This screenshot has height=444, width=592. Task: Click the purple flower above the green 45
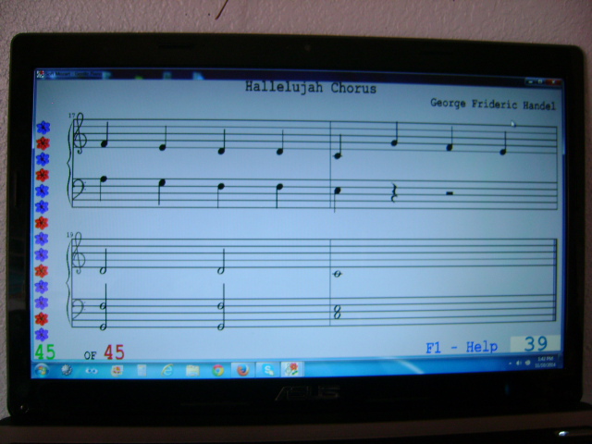click(x=42, y=335)
